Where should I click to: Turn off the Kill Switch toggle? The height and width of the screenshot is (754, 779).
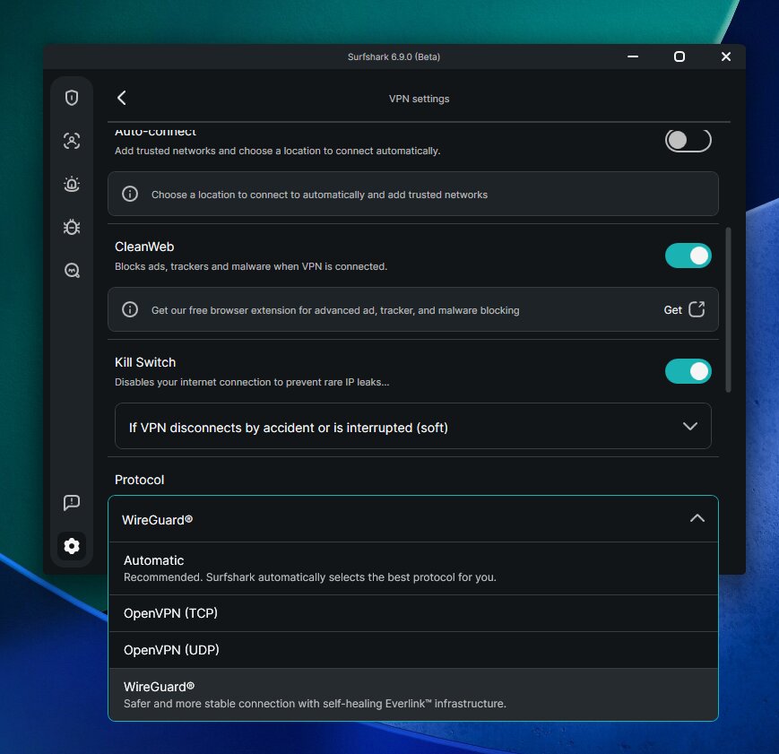pyautogui.click(x=688, y=371)
